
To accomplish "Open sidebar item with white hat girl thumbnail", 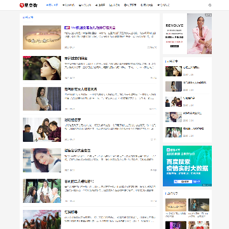I will coord(174,71).
